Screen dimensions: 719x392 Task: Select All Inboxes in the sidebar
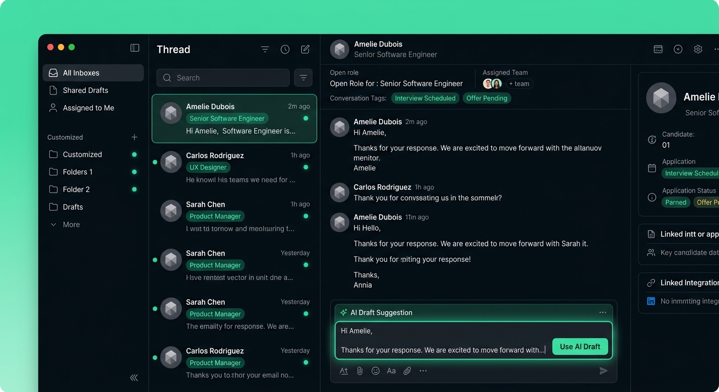click(x=93, y=73)
